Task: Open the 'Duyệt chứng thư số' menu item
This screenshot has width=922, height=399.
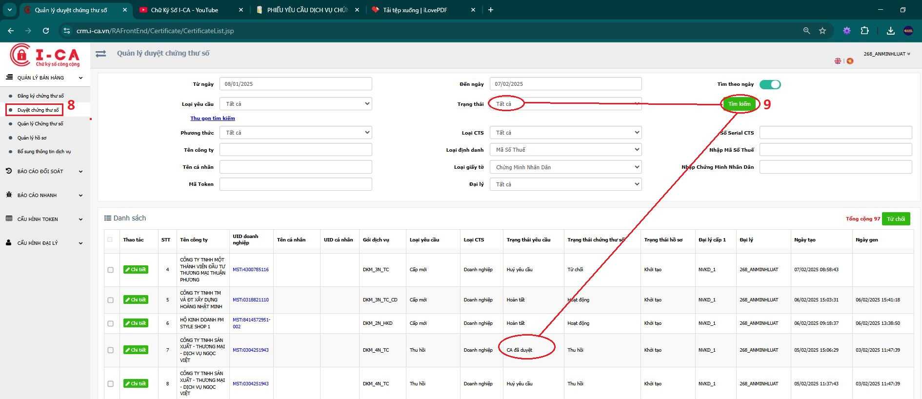Action: click(38, 110)
